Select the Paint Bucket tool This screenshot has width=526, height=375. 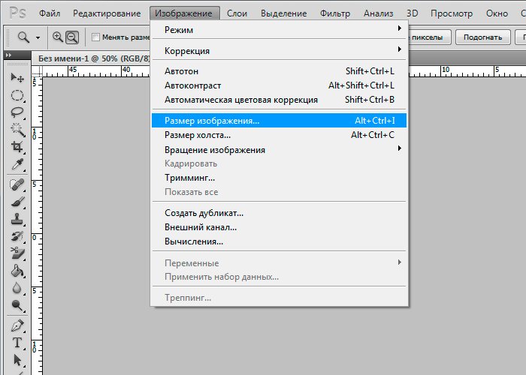point(17,271)
